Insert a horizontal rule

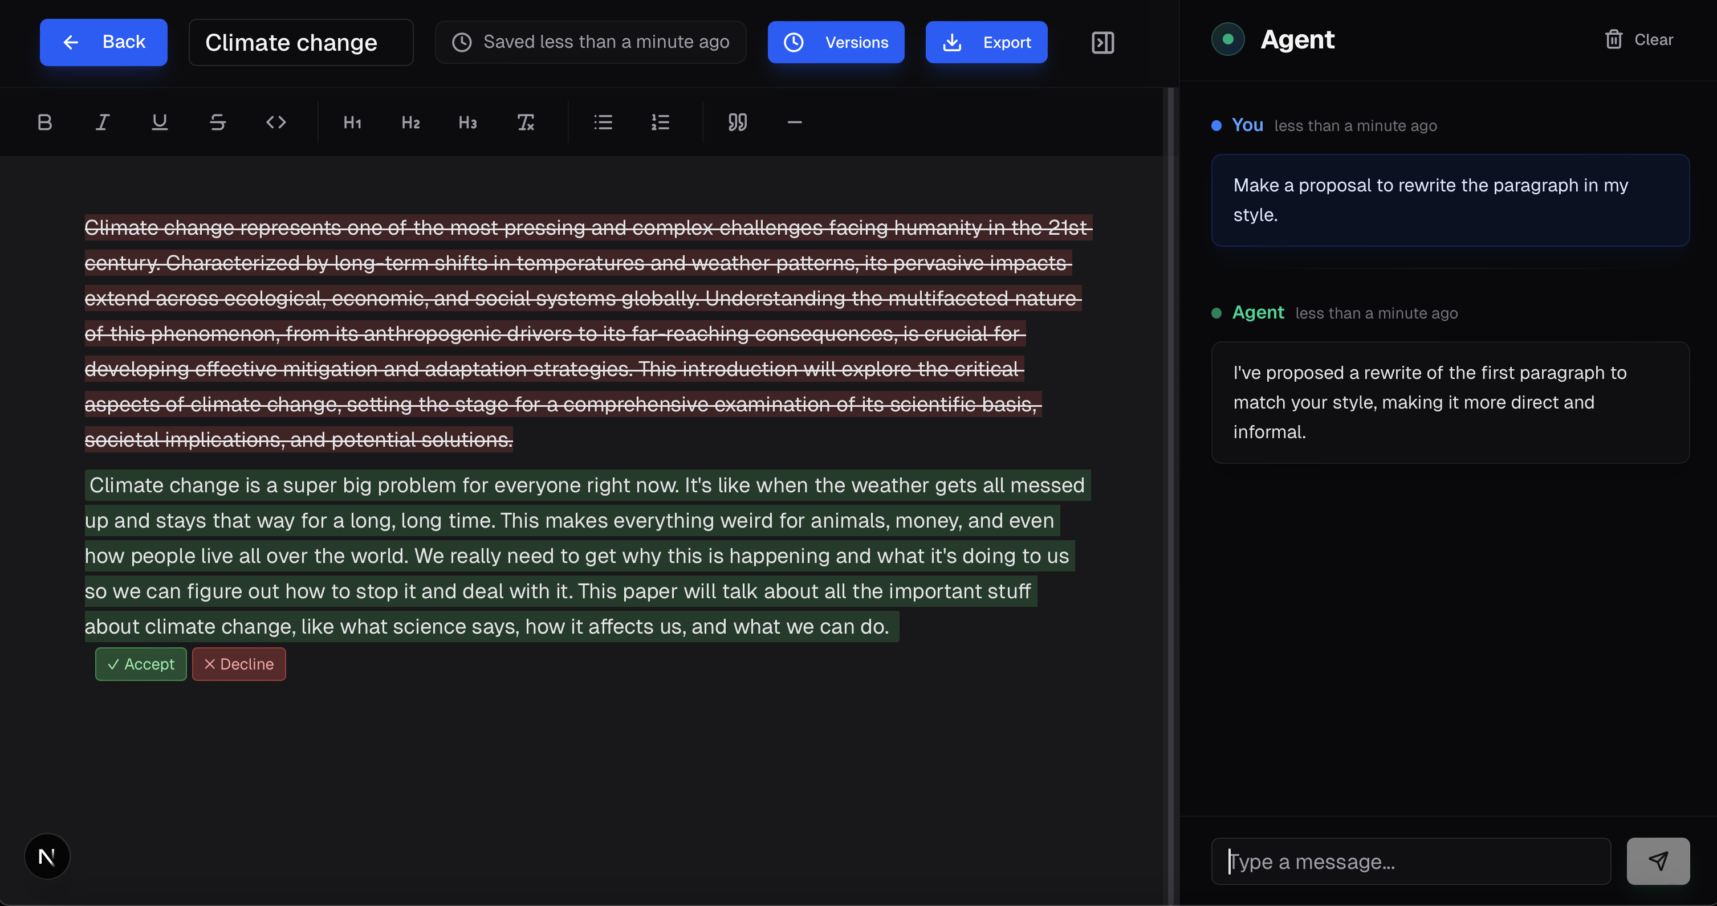tap(795, 123)
